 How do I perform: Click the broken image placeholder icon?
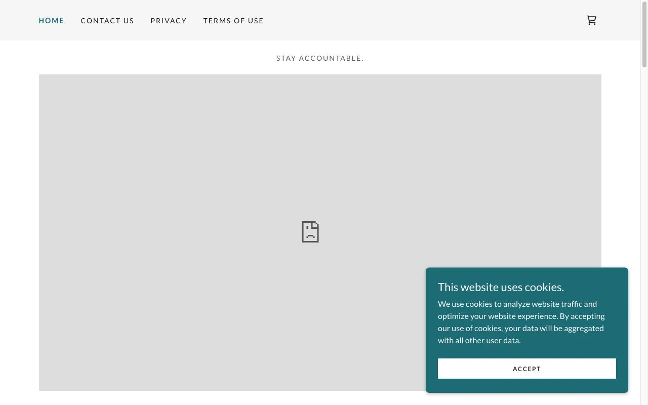coord(310,232)
